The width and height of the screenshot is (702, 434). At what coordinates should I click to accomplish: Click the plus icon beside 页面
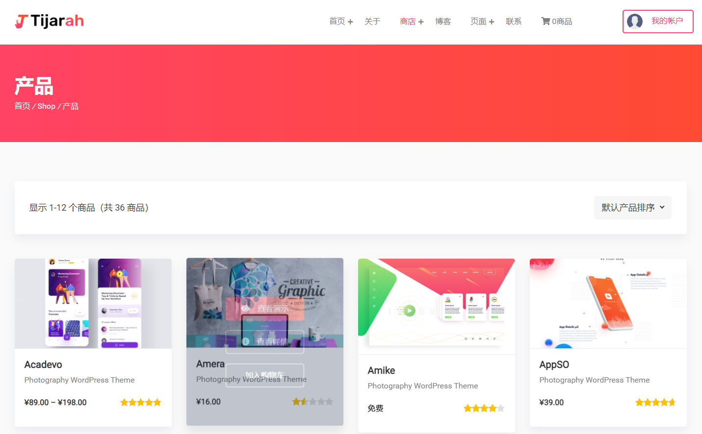point(492,22)
